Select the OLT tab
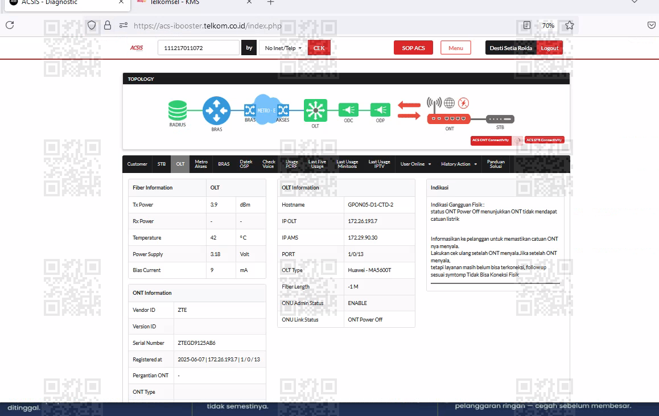 pyautogui.click(x=180, y=164)
